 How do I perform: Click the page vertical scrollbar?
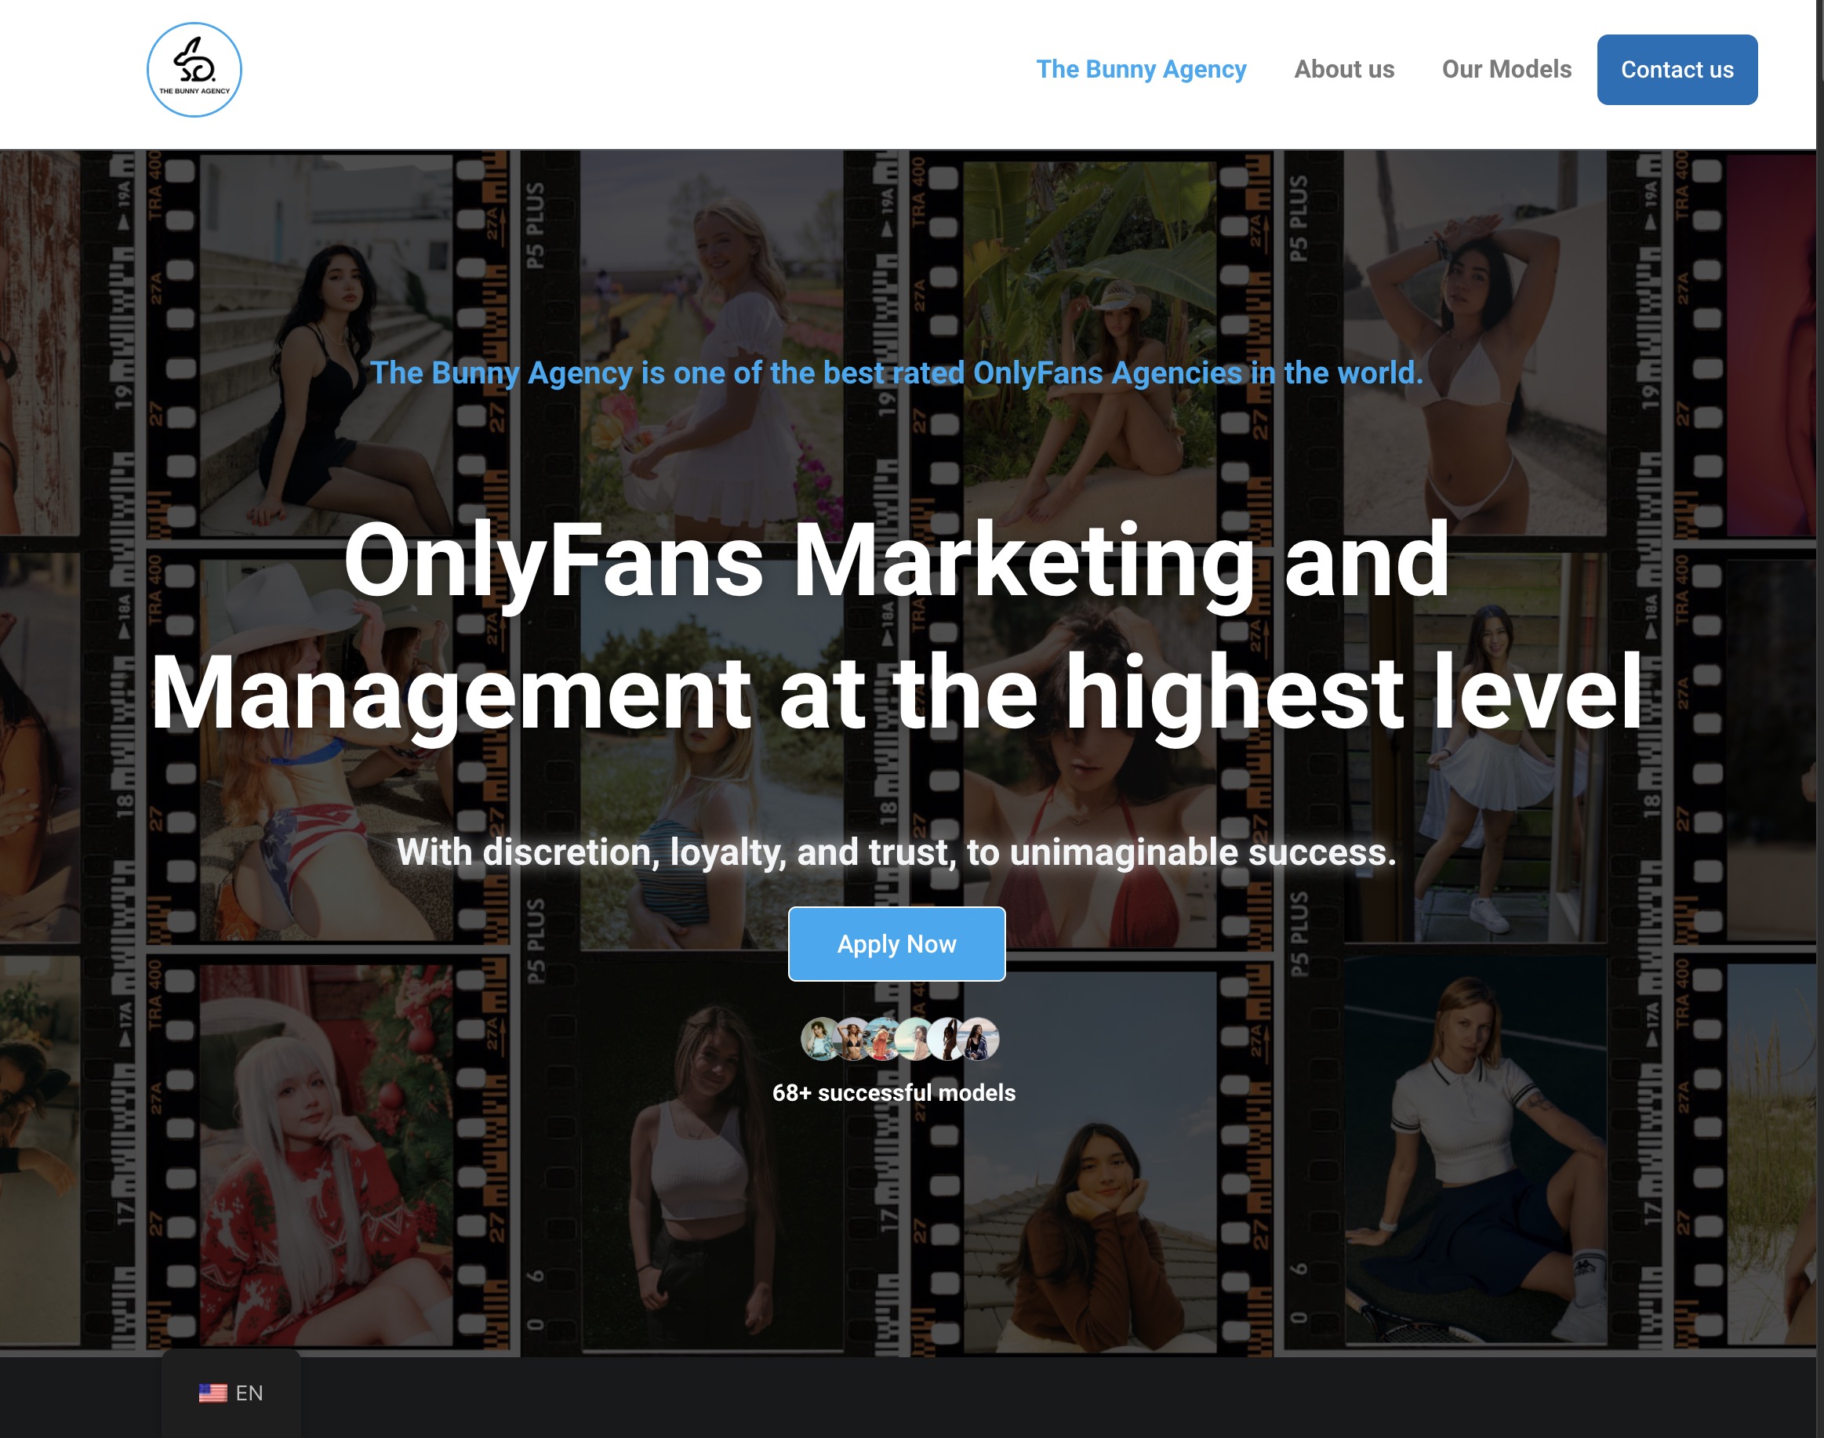pyautogui.click(x=1820, y=719)
